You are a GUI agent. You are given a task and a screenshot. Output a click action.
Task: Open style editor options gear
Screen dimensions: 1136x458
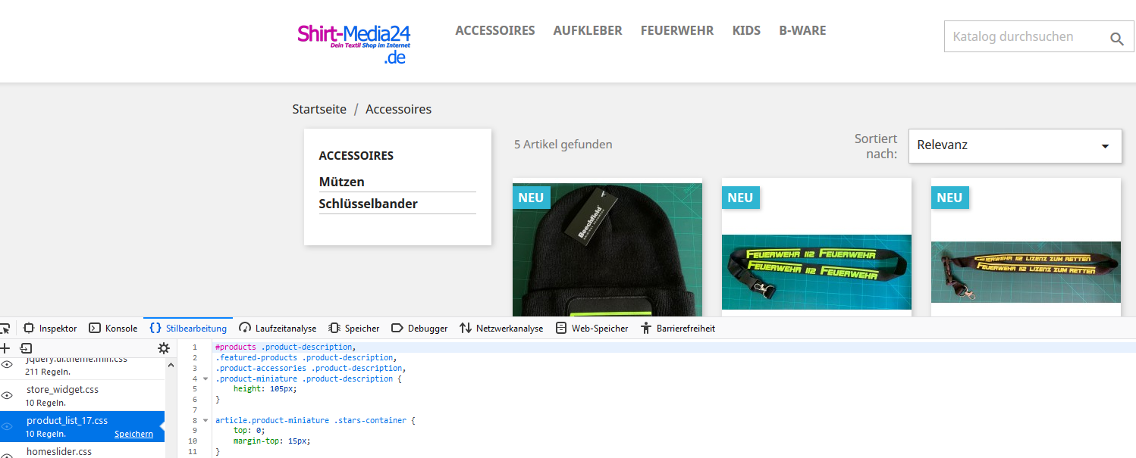pos(164,348)
